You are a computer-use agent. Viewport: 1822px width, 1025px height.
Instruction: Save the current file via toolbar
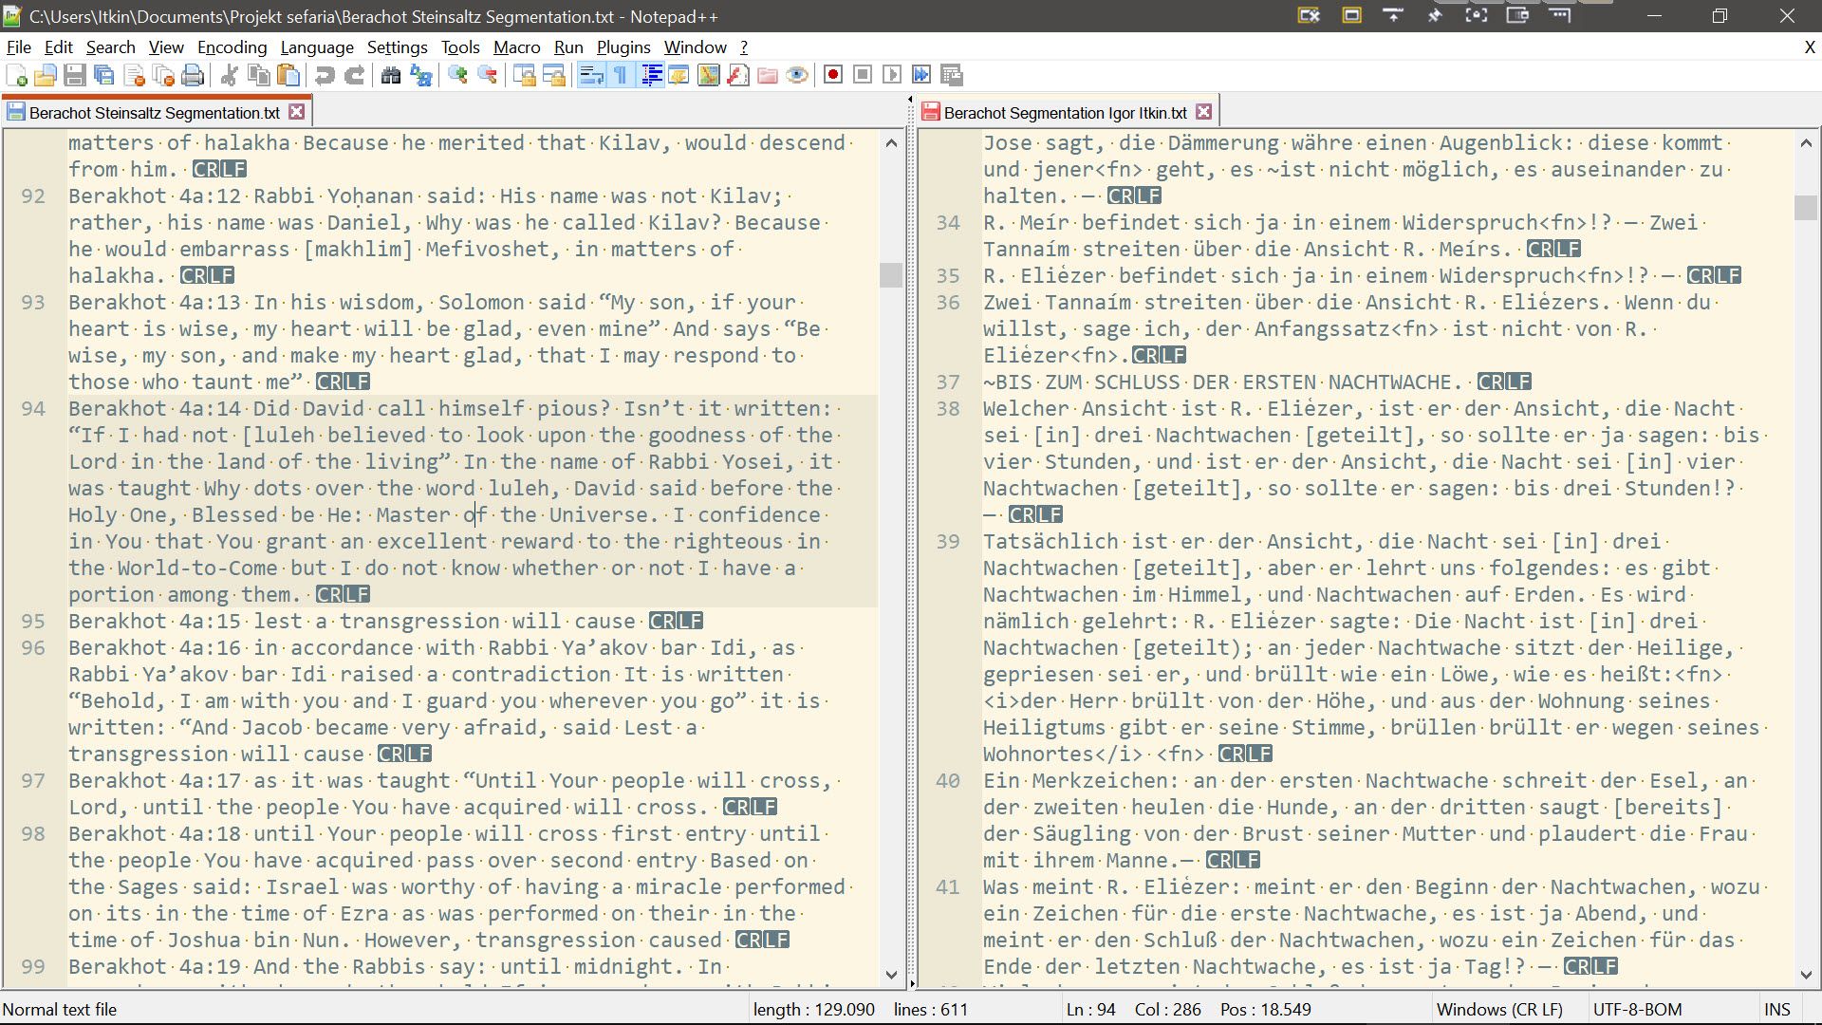pyautogui.click(x=75, y=75)
